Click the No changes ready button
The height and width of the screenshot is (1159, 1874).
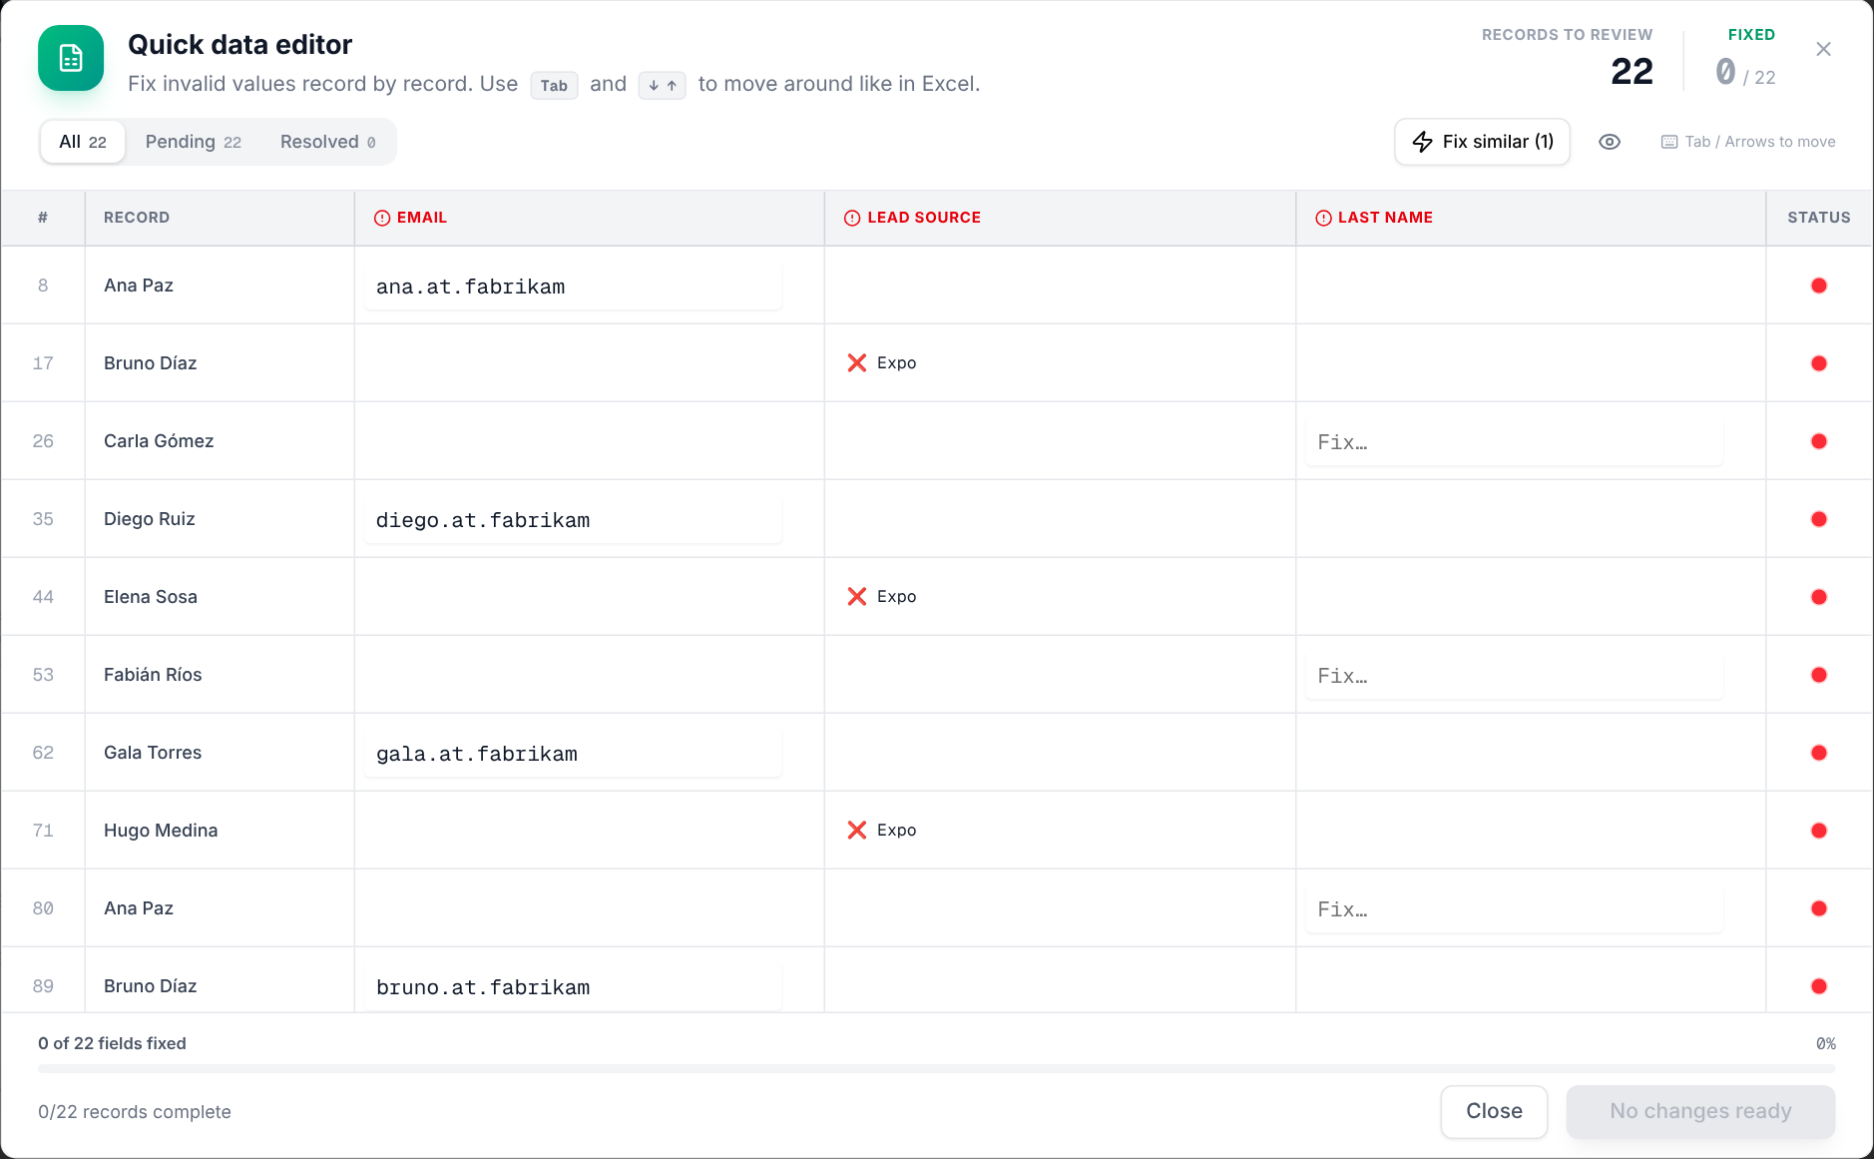1700,1111
